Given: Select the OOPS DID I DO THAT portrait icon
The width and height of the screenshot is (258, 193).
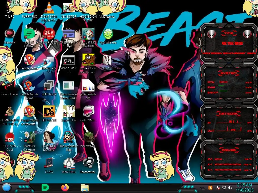Looking at the screenshot, I should pyautogui.click(x=49, y=141).
